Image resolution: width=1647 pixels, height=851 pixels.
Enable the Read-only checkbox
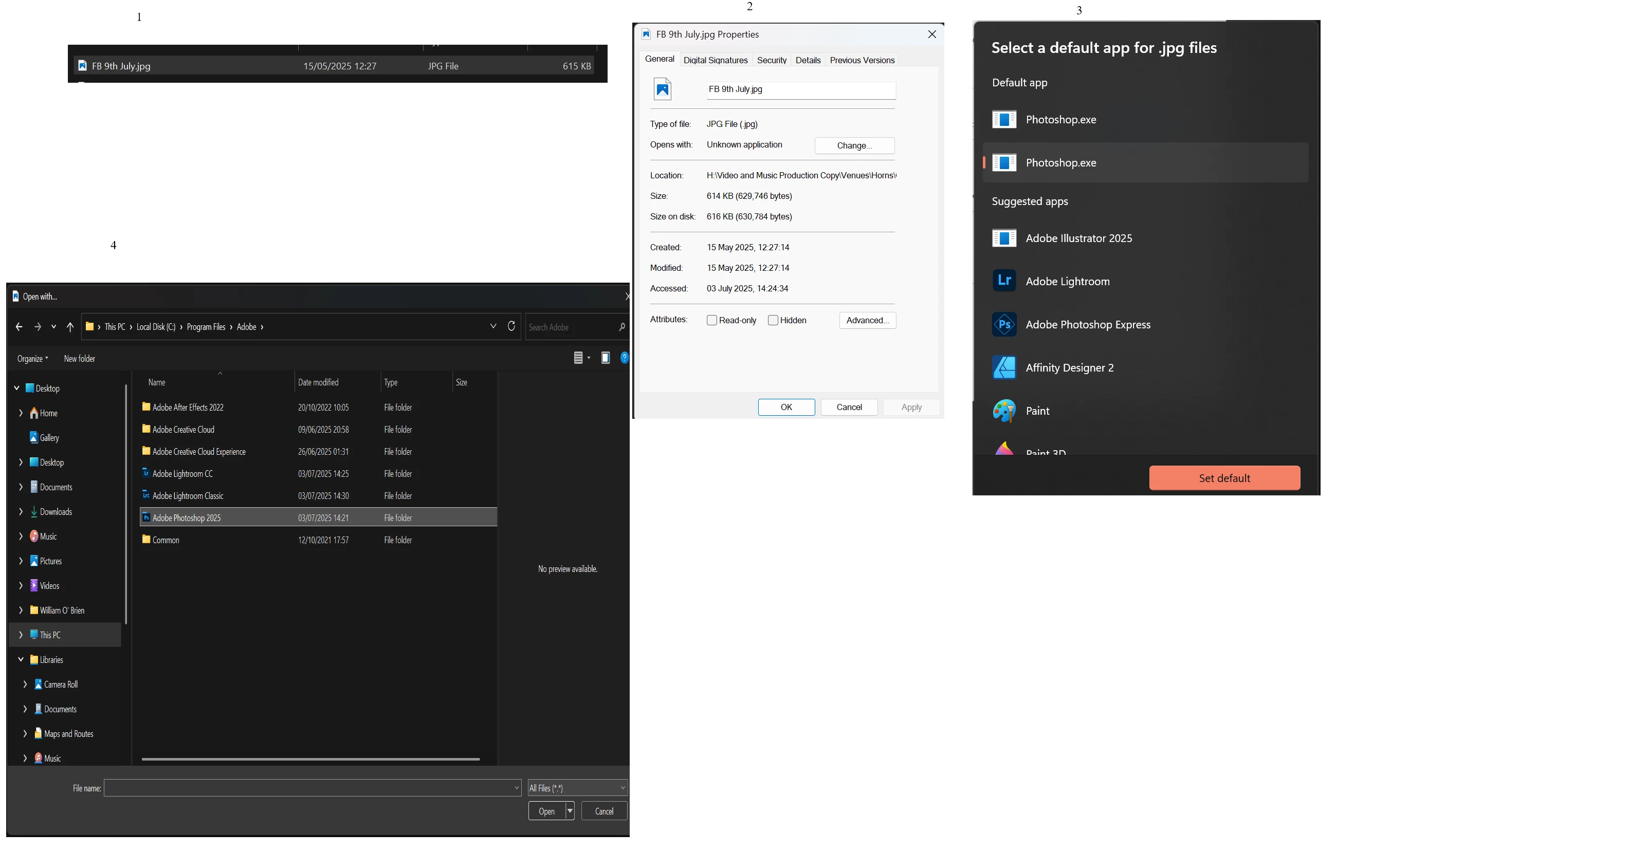711,320
